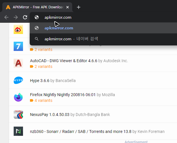Image resolution: width=177 pixels, height=143 pixels.
Task: Open Hype 3.6.6 link
Action: 39,81
